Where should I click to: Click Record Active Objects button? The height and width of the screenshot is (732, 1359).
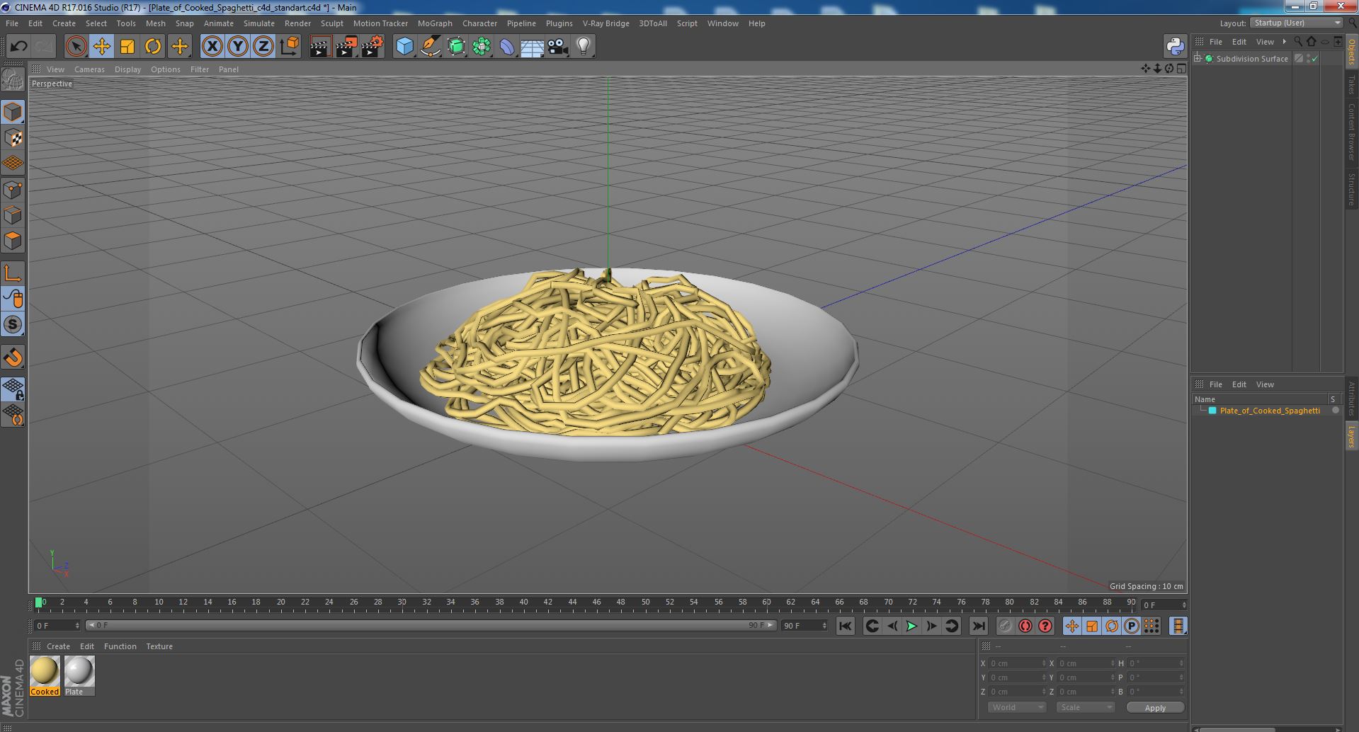click(x=1005, y=626)
